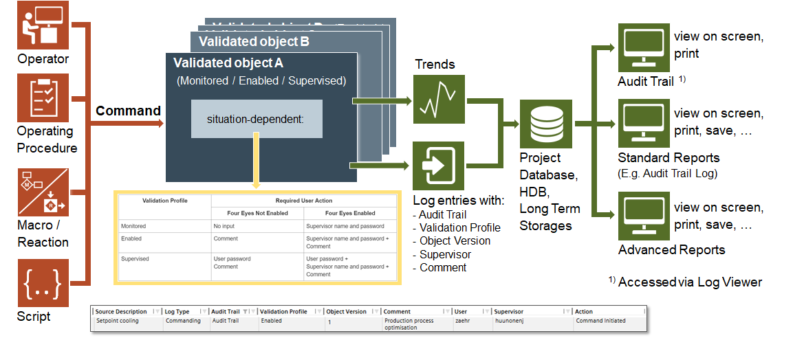The width and height of the screenshot is (804, 338).
Task: Click the Log entries arrow icon
Action: coord(438,166)
